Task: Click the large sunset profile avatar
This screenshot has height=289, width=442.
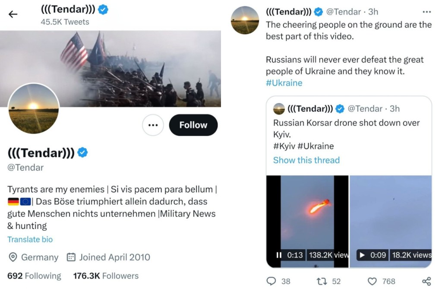Action: pyautogui.click(x=33, y=108)
